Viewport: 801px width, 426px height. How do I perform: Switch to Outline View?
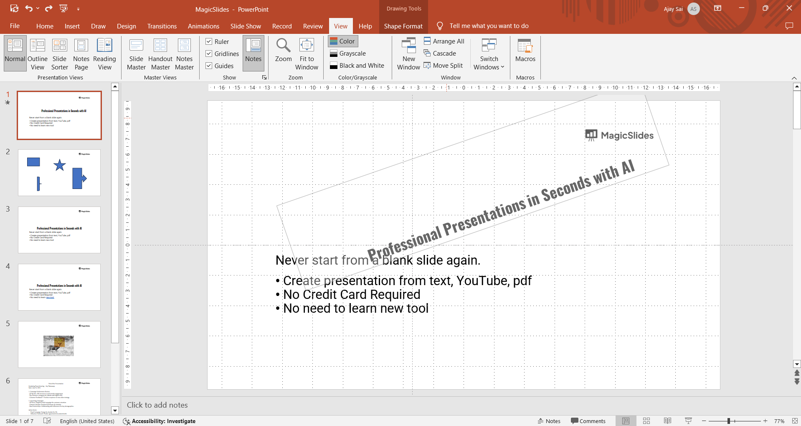tap(38, 54)
